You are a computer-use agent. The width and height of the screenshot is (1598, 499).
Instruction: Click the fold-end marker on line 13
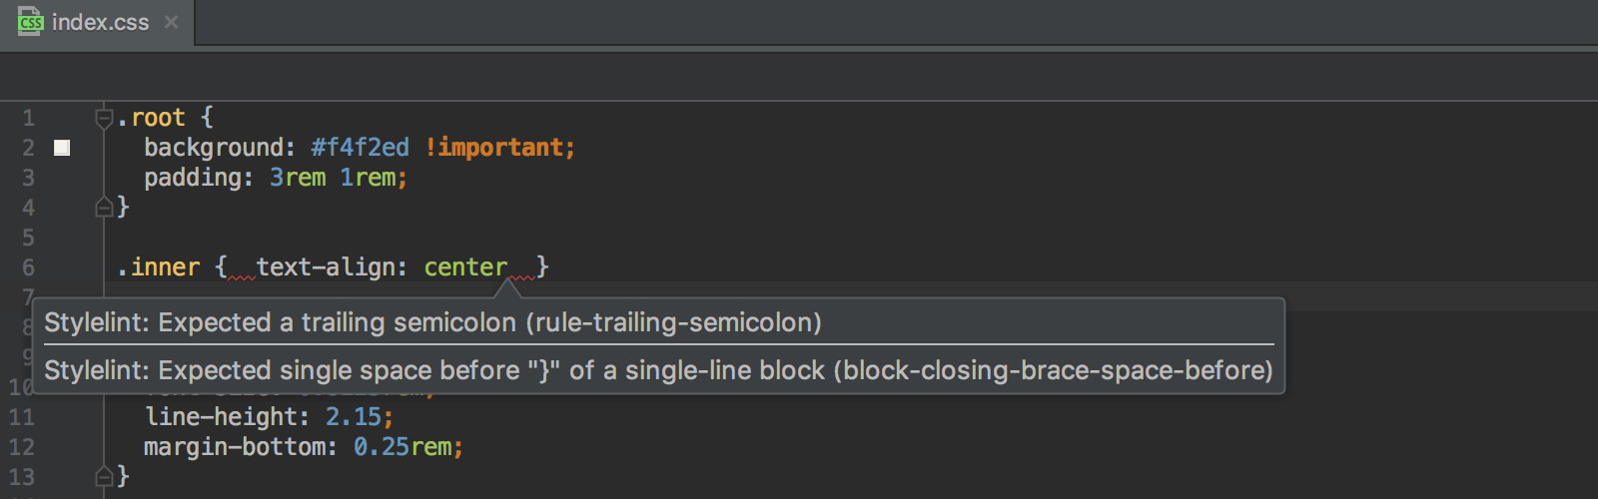click(104, 477)
